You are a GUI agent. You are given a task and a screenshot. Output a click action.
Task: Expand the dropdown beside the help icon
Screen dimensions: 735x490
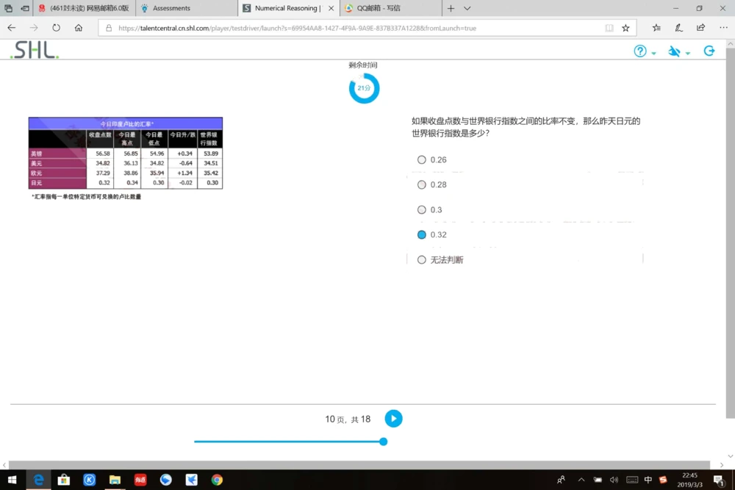tap(653, 52)
